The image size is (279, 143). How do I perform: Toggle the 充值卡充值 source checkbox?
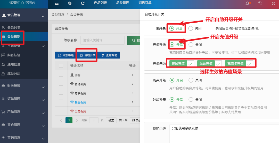coord(239,63)
